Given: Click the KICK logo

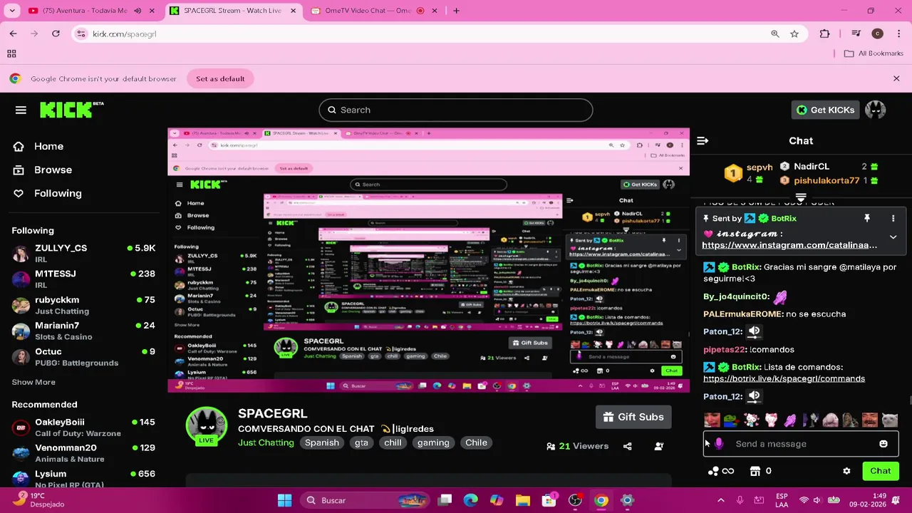Looking at the screenshot, I should [71, 110].
